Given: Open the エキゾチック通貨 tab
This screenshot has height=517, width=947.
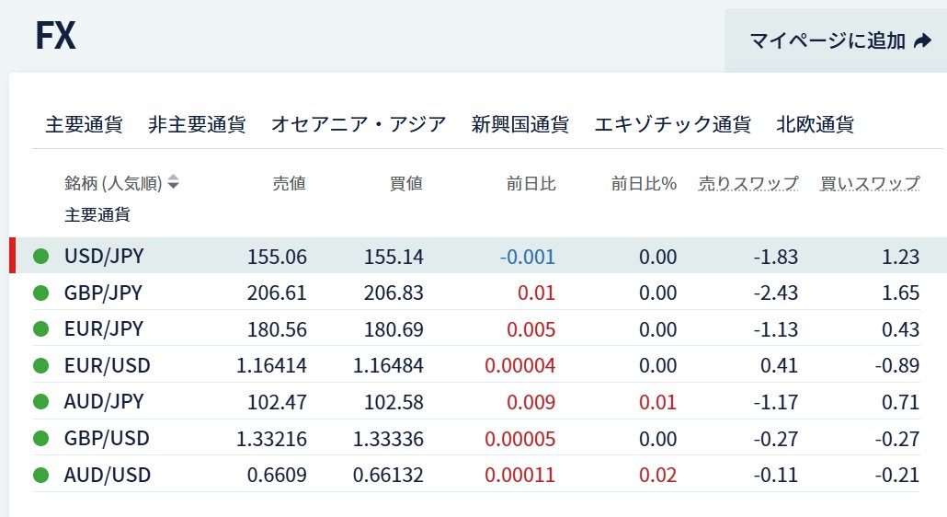Looking at the screenshot, I should click(x=673, y=124).
